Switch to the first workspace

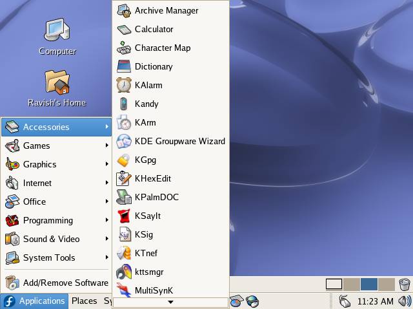point(334,284)
